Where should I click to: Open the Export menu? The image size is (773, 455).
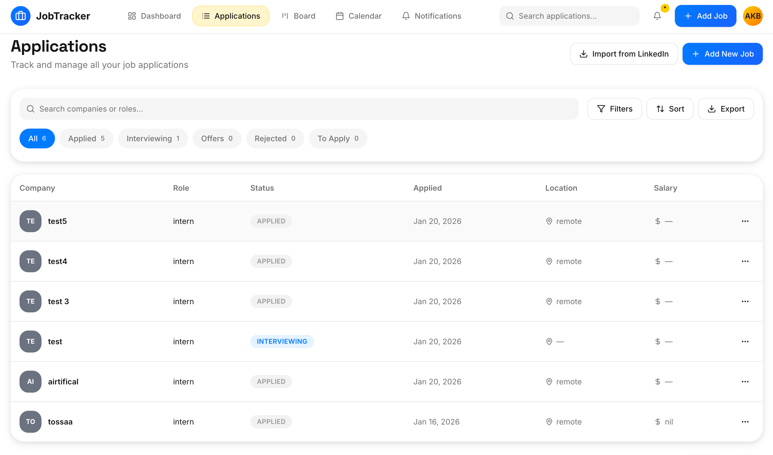pos(725,109)
